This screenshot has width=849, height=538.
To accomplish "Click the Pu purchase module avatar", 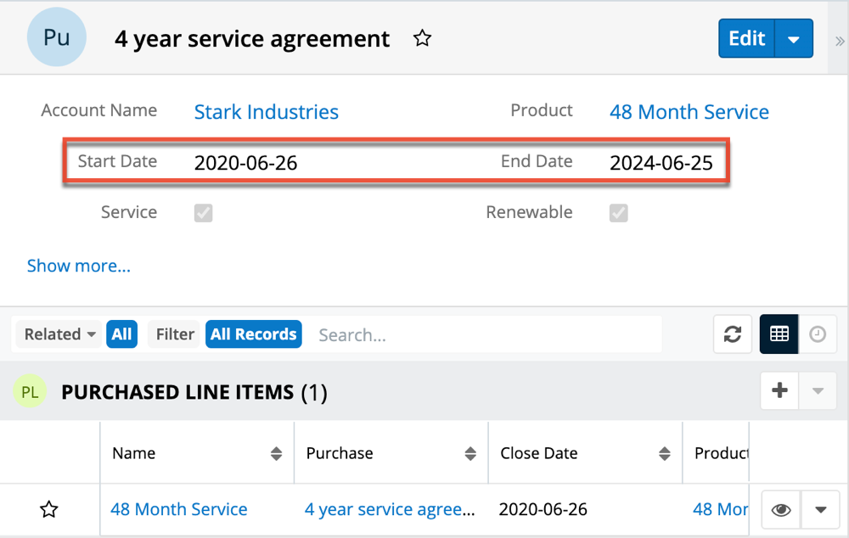I will click(57, 38).
